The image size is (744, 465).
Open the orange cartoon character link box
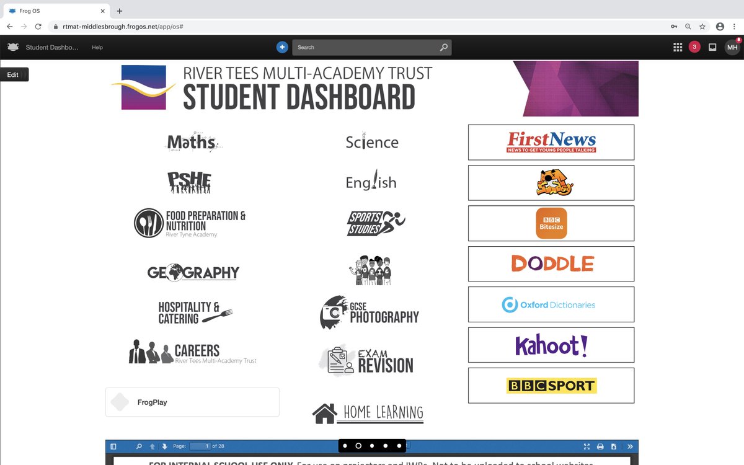tap(551, 182)
